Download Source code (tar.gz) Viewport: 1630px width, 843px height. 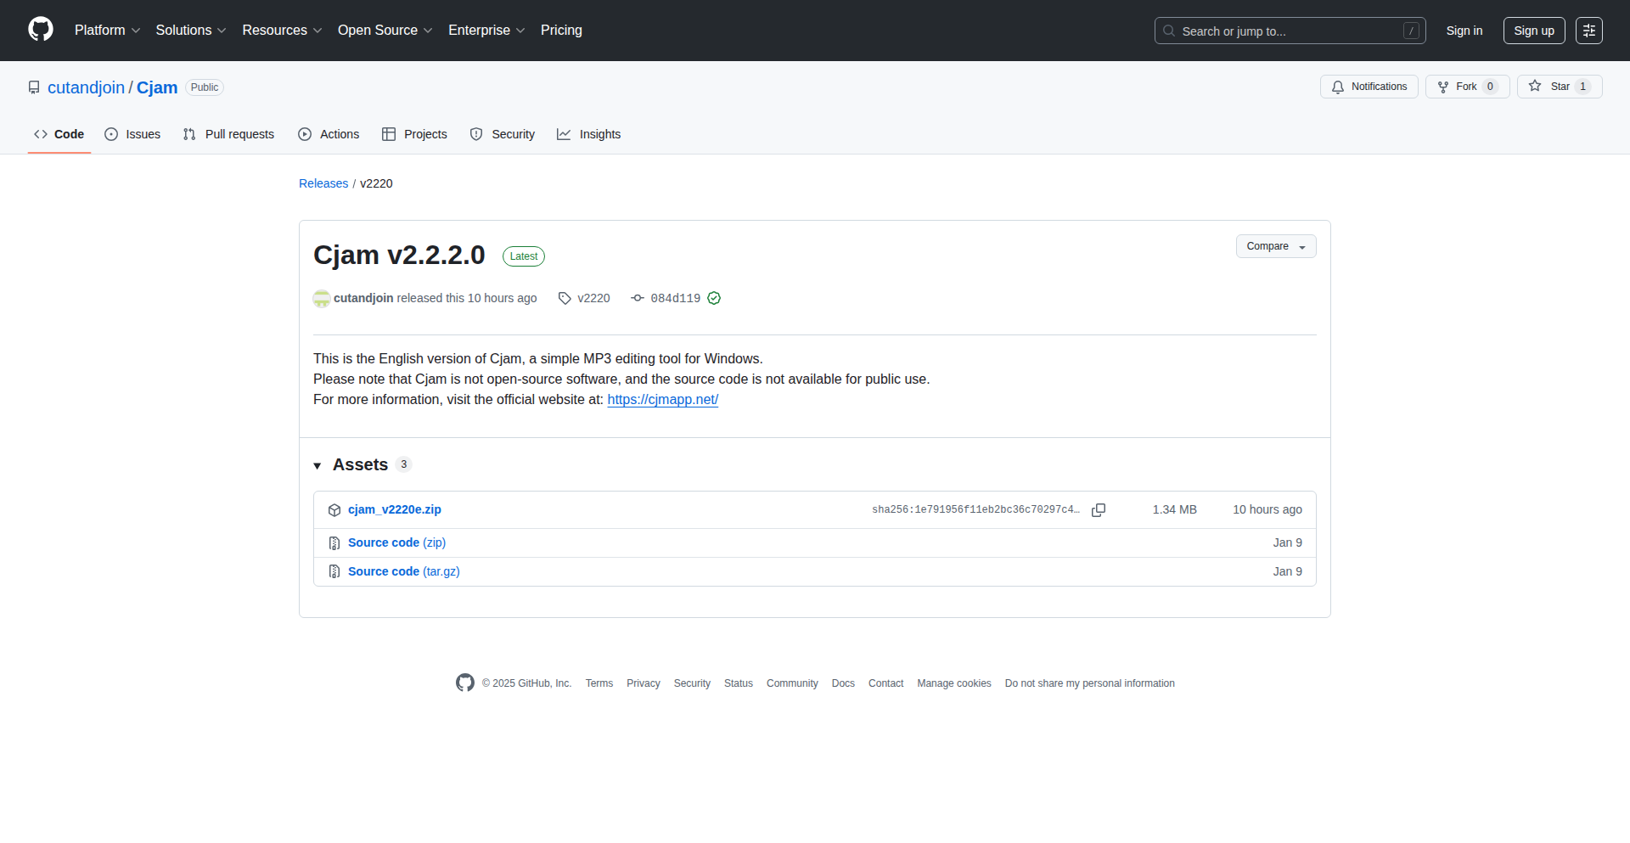click(404, 572)
